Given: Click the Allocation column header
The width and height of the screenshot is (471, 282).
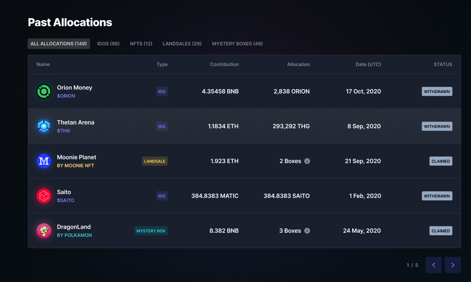Looking at the screenshot, I should (x=298, y=64).
